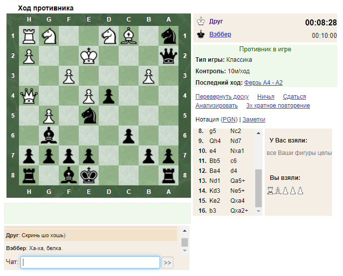Click the white rook on H1

(29, 35)
